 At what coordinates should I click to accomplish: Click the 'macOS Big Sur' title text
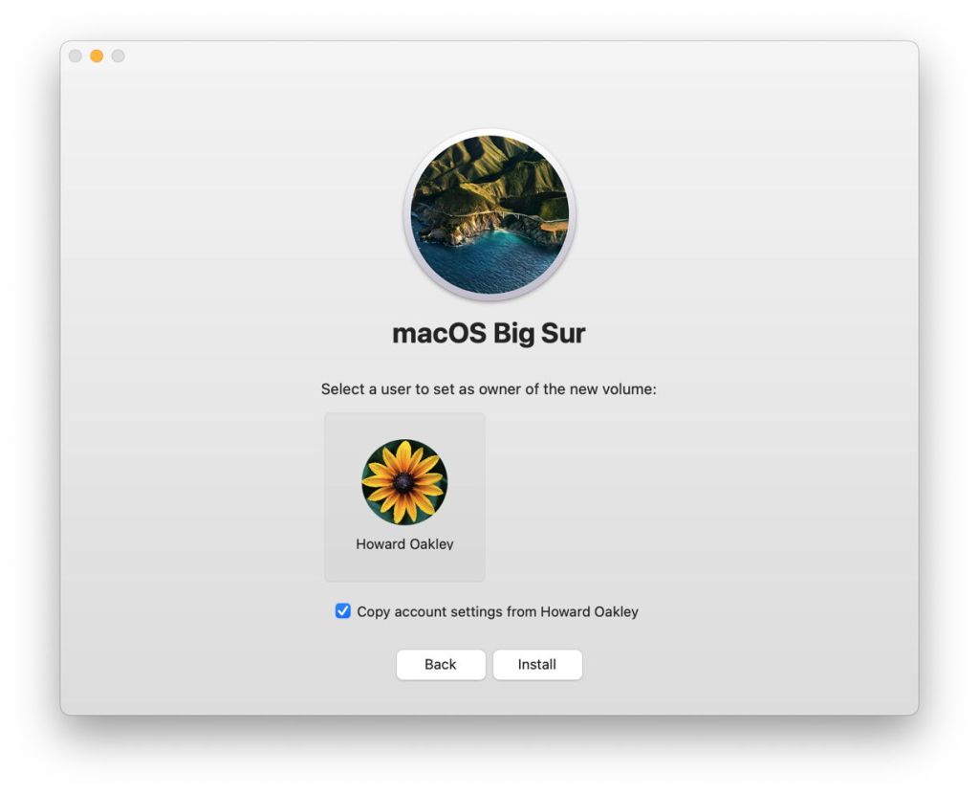point(489,333)
